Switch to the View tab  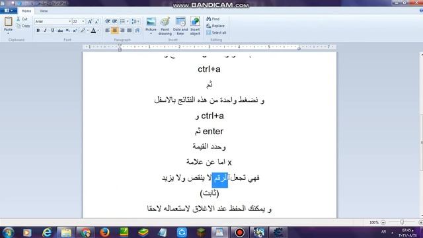pyautogui.click(x=44, y=11)
